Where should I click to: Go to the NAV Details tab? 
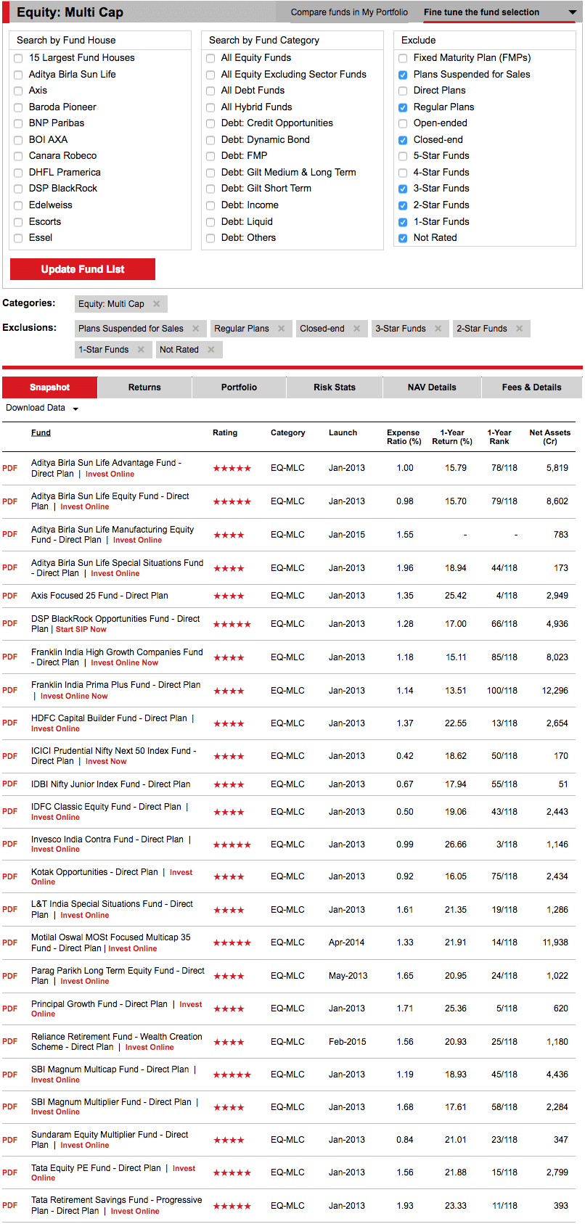(432, 387)
